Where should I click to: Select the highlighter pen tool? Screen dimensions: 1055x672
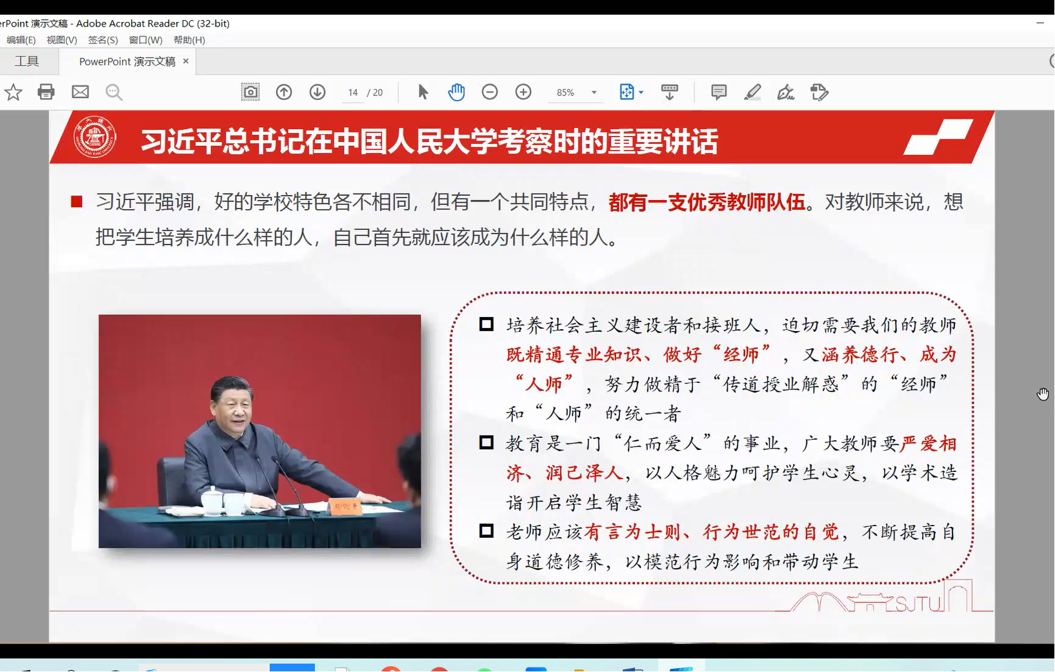click(x=752, y=92)
